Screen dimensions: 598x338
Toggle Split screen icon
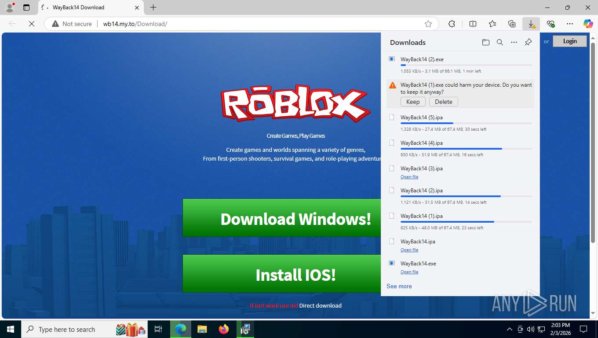[473, 24]
